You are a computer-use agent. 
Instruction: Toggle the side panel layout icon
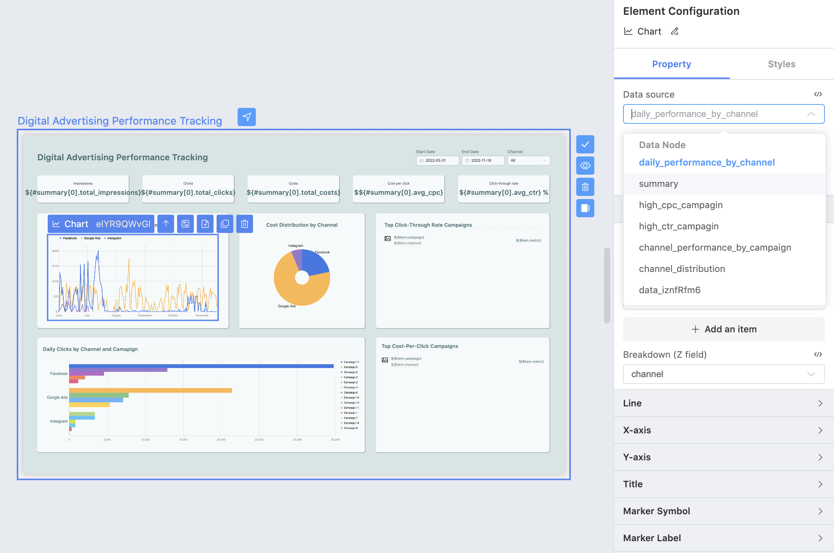(585, 208)
